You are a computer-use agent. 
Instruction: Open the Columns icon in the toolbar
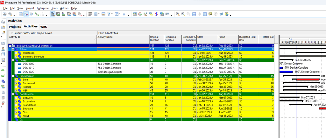coord(96,14)
